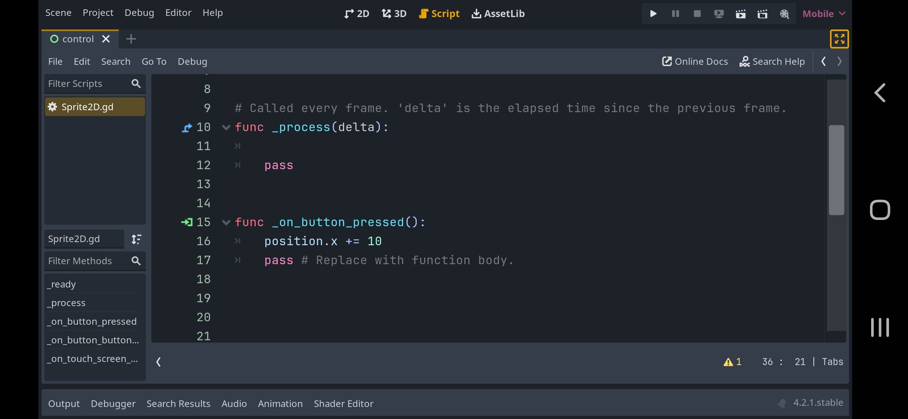This screenshot has height=419, width=908.
Task: Collapse the _on_button_pressed function fold
Action: coord(226,222)
